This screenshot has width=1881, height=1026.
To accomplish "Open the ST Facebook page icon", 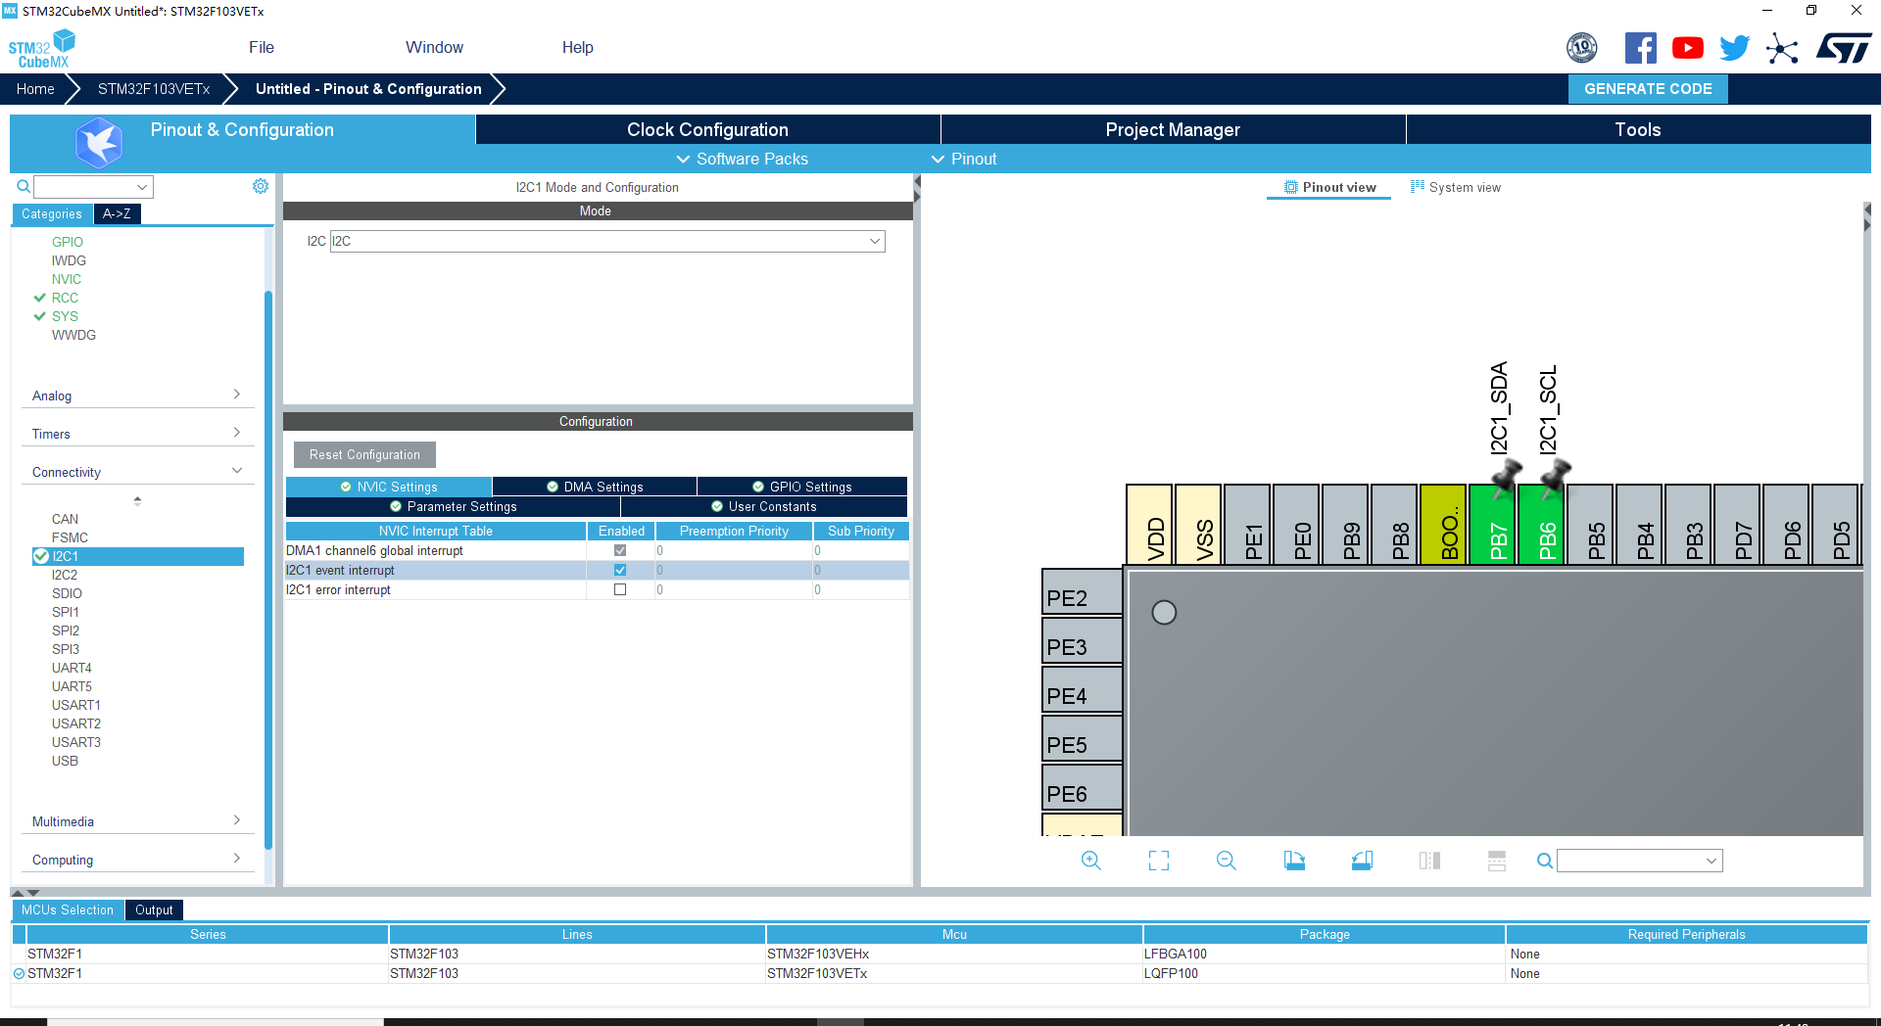I will point(1640,48).
